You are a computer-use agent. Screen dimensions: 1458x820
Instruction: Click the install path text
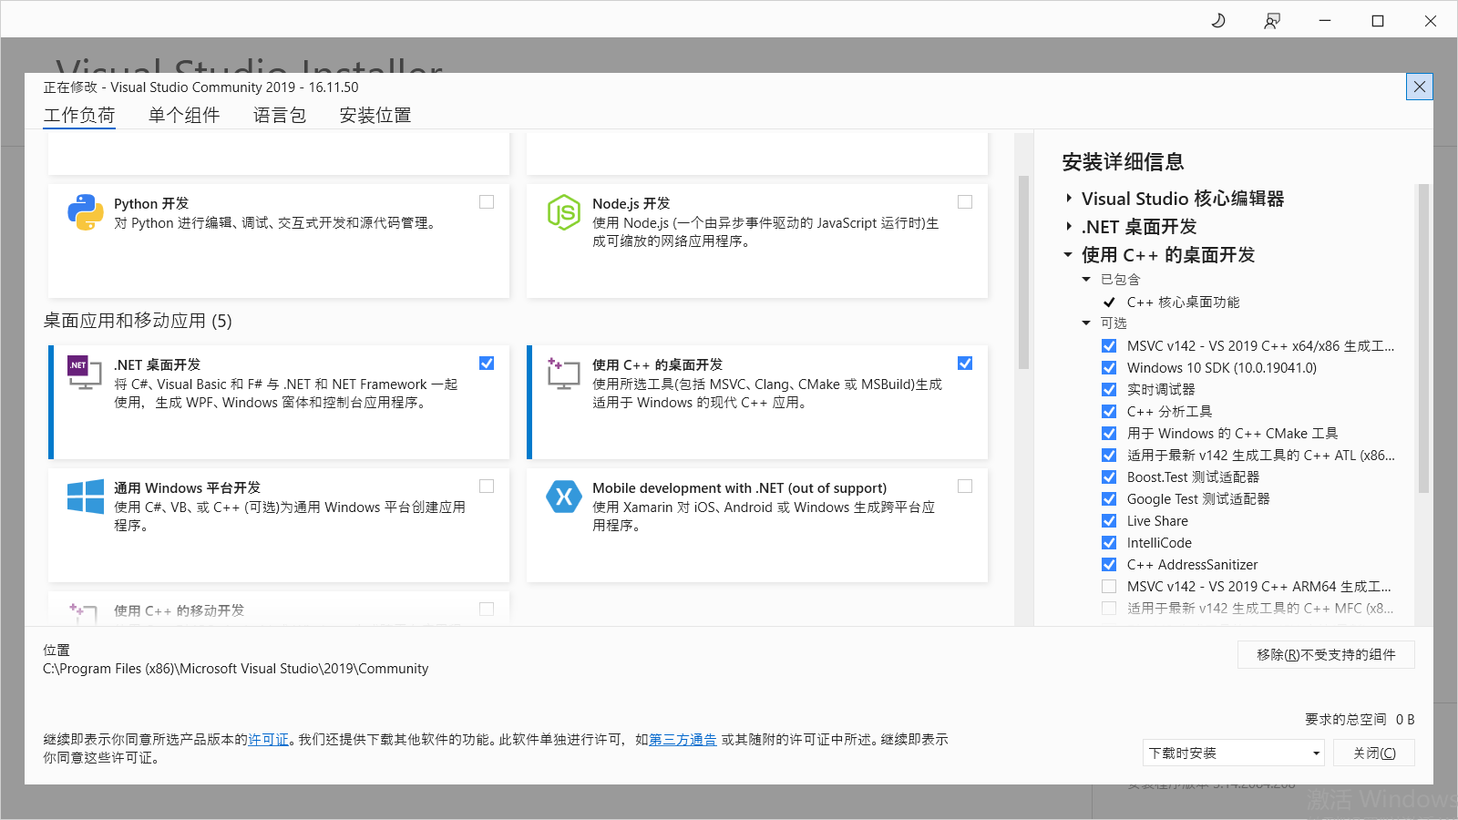235,669
